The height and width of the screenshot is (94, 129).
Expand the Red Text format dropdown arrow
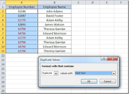(x=114, y=73)
